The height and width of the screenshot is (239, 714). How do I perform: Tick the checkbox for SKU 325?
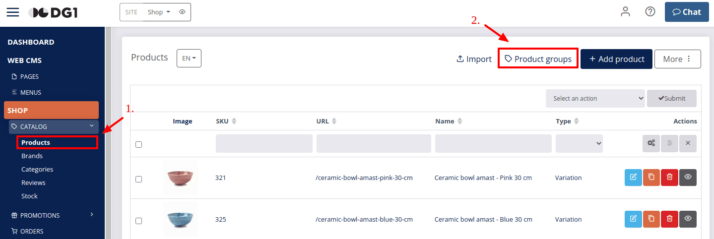139,221
